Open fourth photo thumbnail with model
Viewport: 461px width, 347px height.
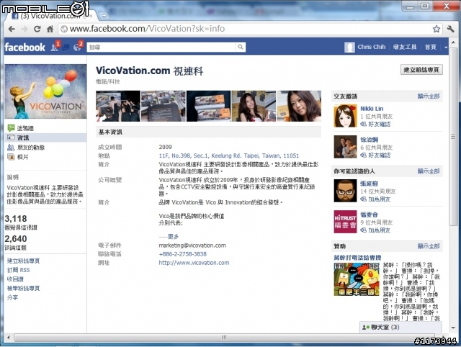pos(254,106)
